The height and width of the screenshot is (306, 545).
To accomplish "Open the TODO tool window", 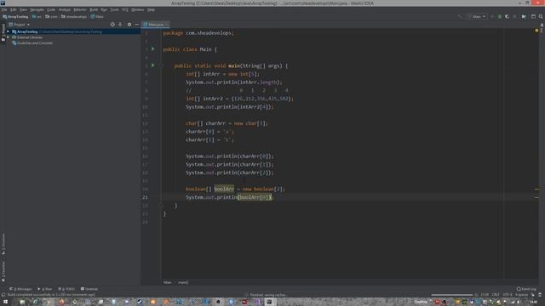I will [x=66, y=289].
